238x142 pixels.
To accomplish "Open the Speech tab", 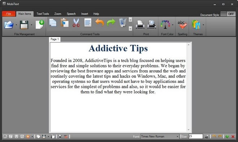I will pyautogui.click(x=71, y=14).
